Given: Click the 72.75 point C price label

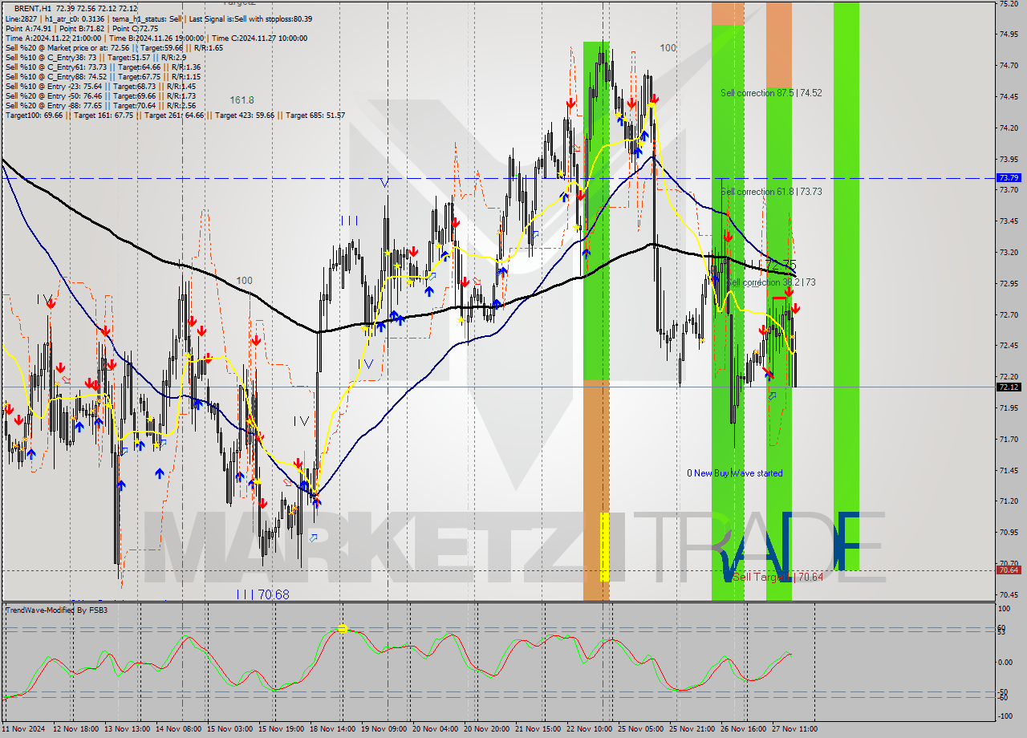Looking at the screenshot, I should tap(780, 265).
